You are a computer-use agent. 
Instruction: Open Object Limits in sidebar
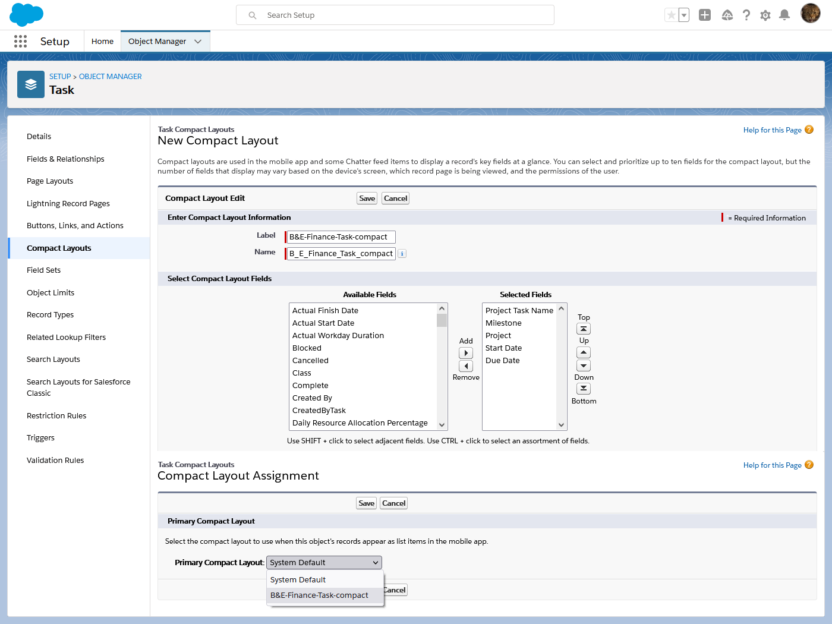point(51,293)
